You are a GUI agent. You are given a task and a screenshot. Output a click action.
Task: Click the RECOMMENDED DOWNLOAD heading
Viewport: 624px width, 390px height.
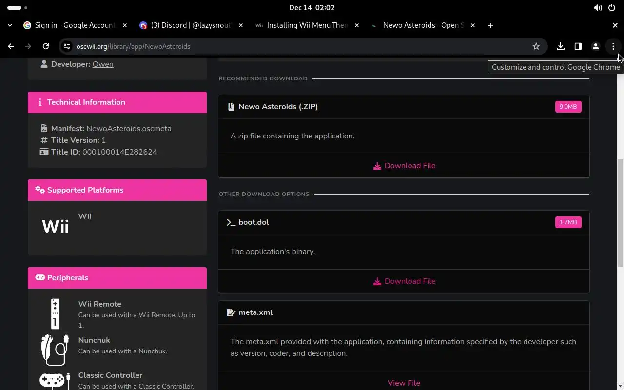(263, 78)
